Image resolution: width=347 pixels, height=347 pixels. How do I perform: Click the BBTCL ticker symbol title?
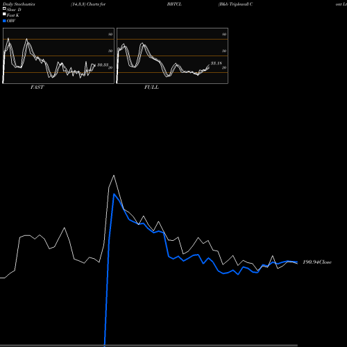coord(174,4)
